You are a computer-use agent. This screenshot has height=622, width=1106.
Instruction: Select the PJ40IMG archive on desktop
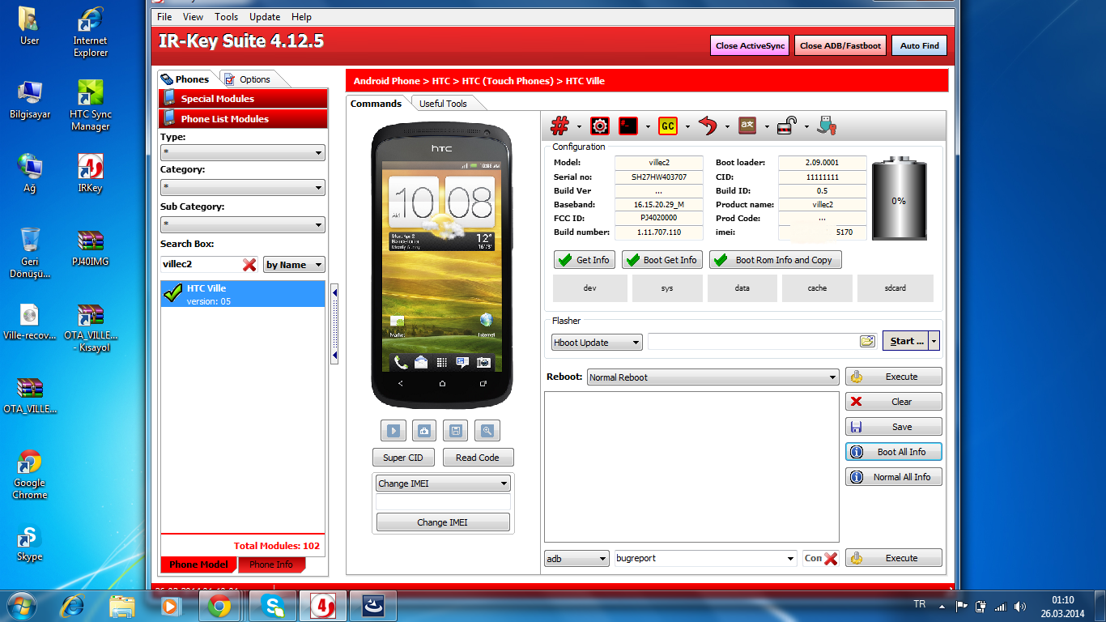[90, 248]
